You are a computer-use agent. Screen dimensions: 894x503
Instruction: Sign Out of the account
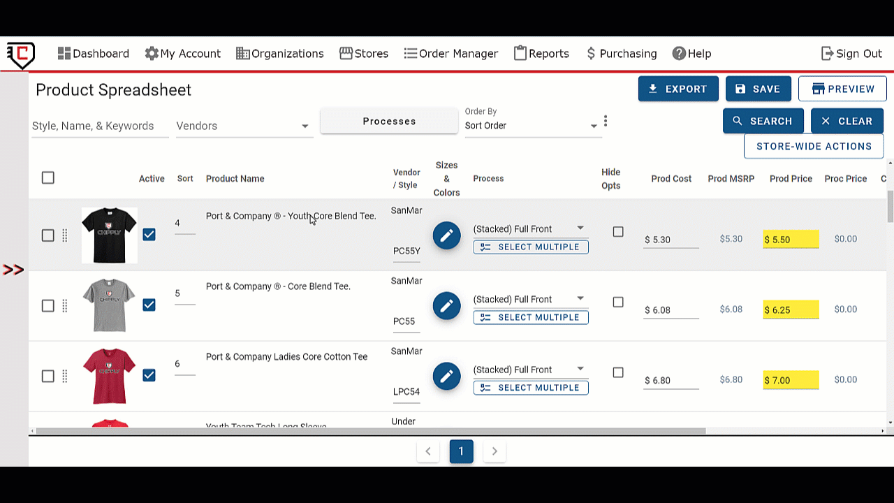point(851,53)
